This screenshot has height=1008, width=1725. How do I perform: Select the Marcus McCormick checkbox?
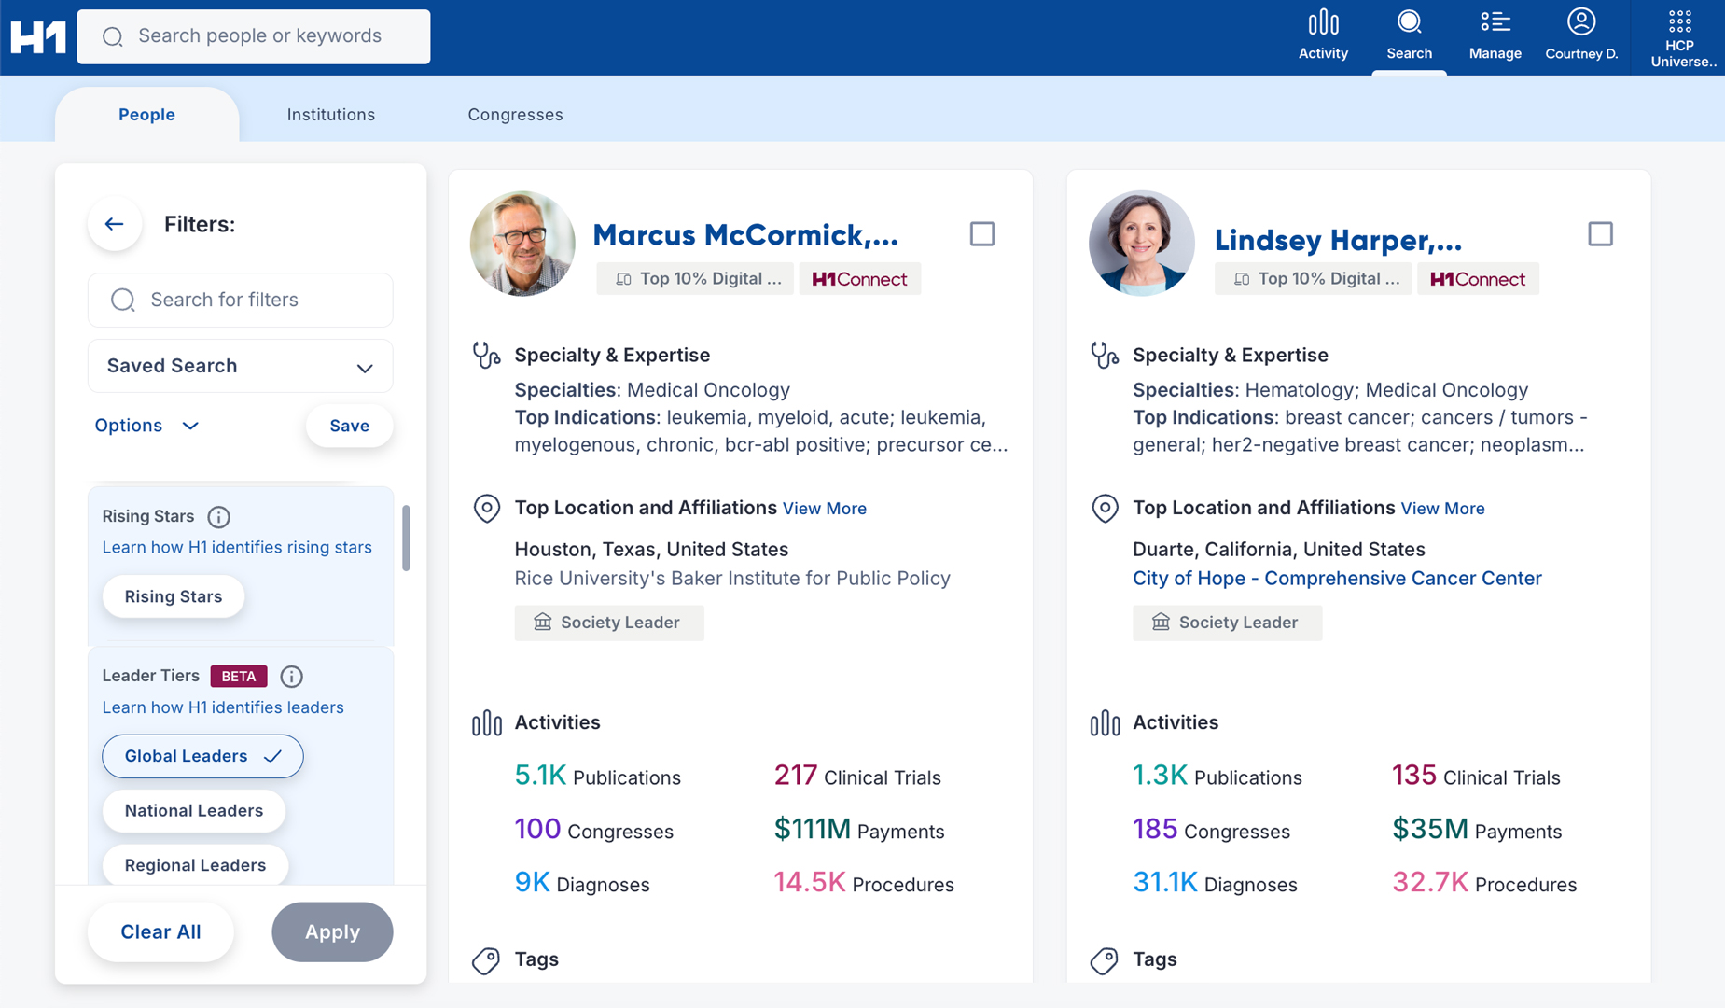[x=981, y=233]
